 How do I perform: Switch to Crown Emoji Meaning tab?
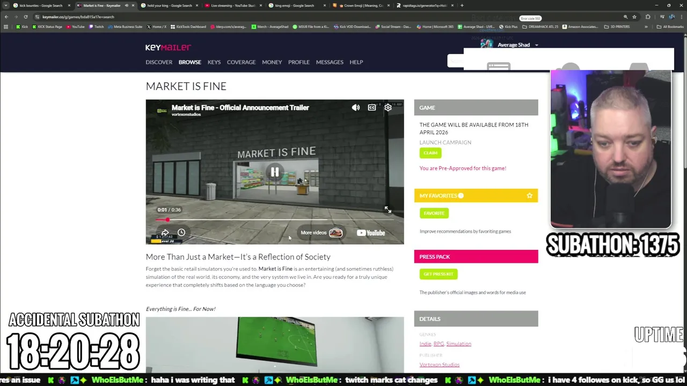(x=360, y=5)
